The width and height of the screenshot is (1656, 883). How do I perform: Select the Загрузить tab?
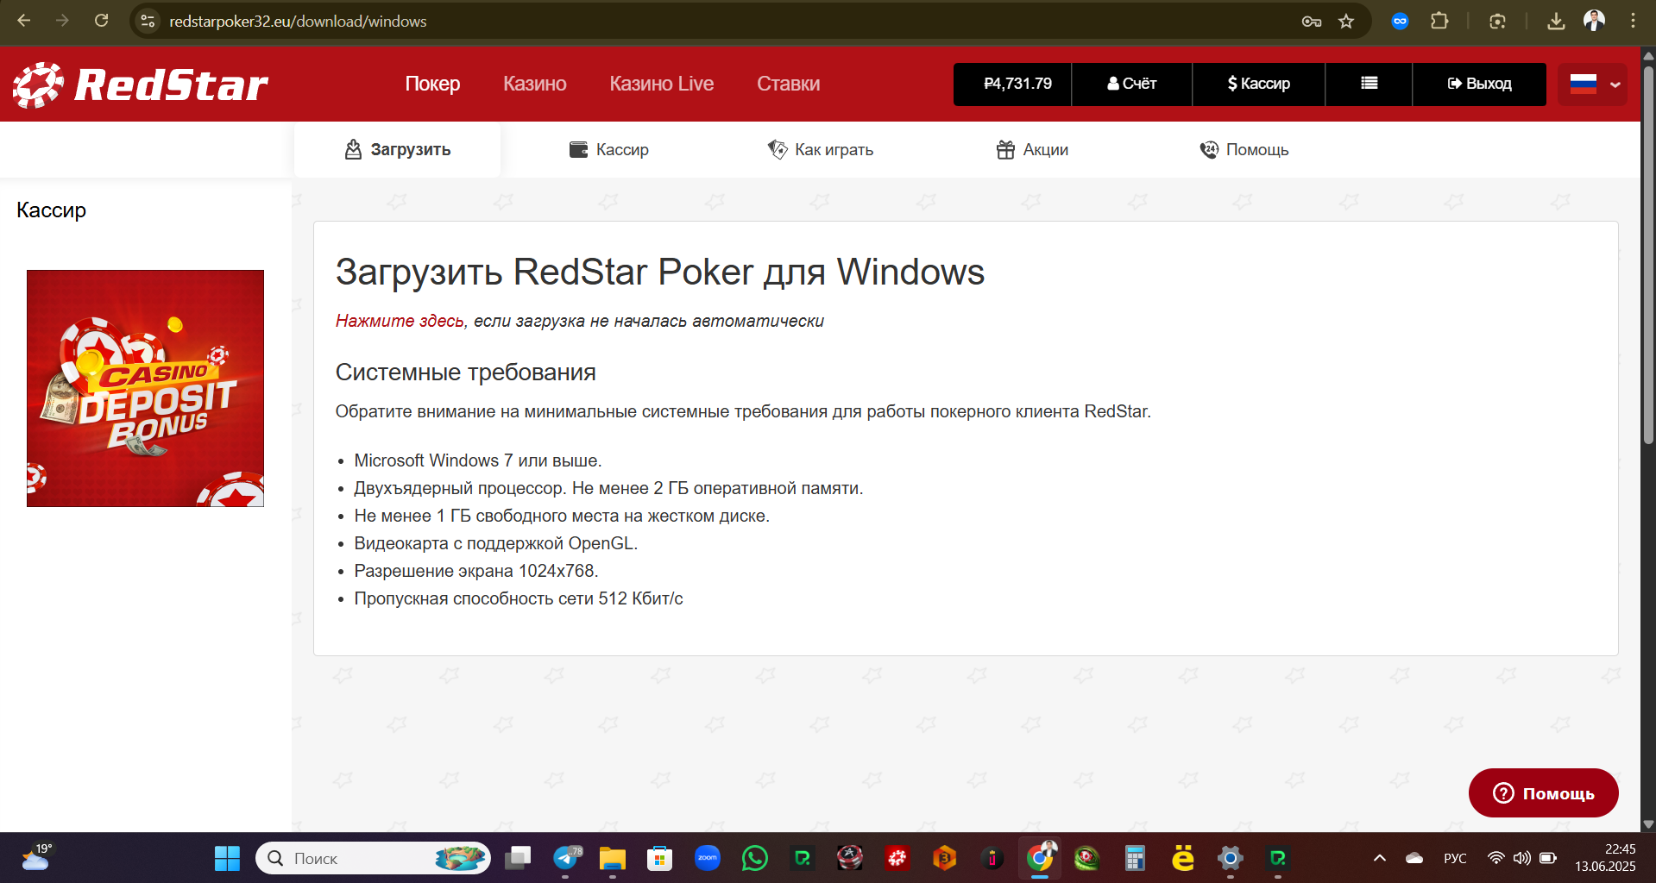397,150
